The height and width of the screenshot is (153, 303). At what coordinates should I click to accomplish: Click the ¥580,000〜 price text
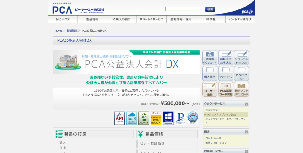coord(175,103)
